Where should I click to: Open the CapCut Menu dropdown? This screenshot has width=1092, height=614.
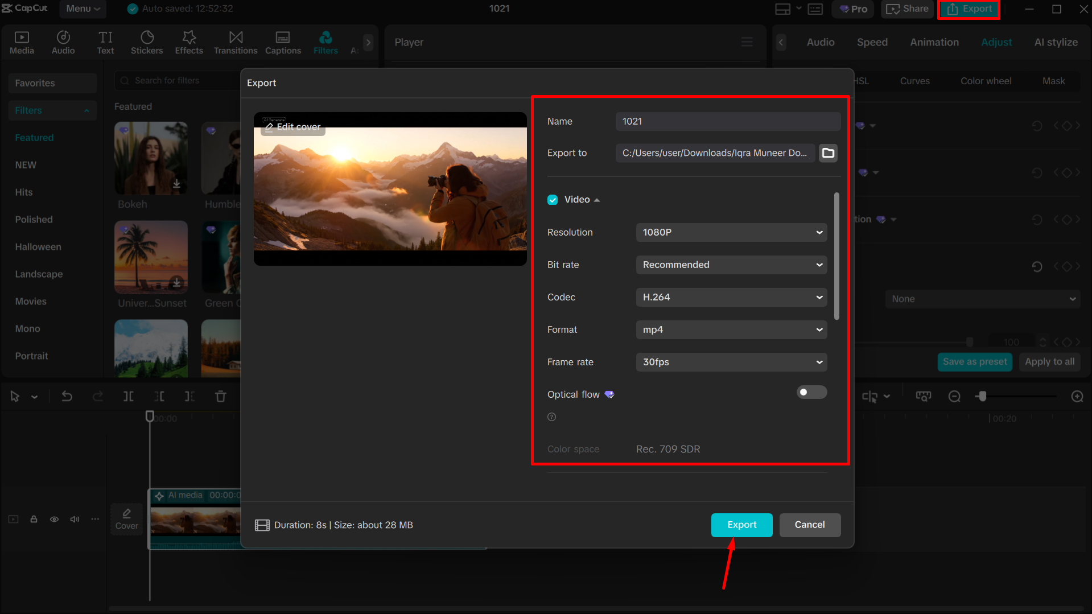[x=83, y=9]
